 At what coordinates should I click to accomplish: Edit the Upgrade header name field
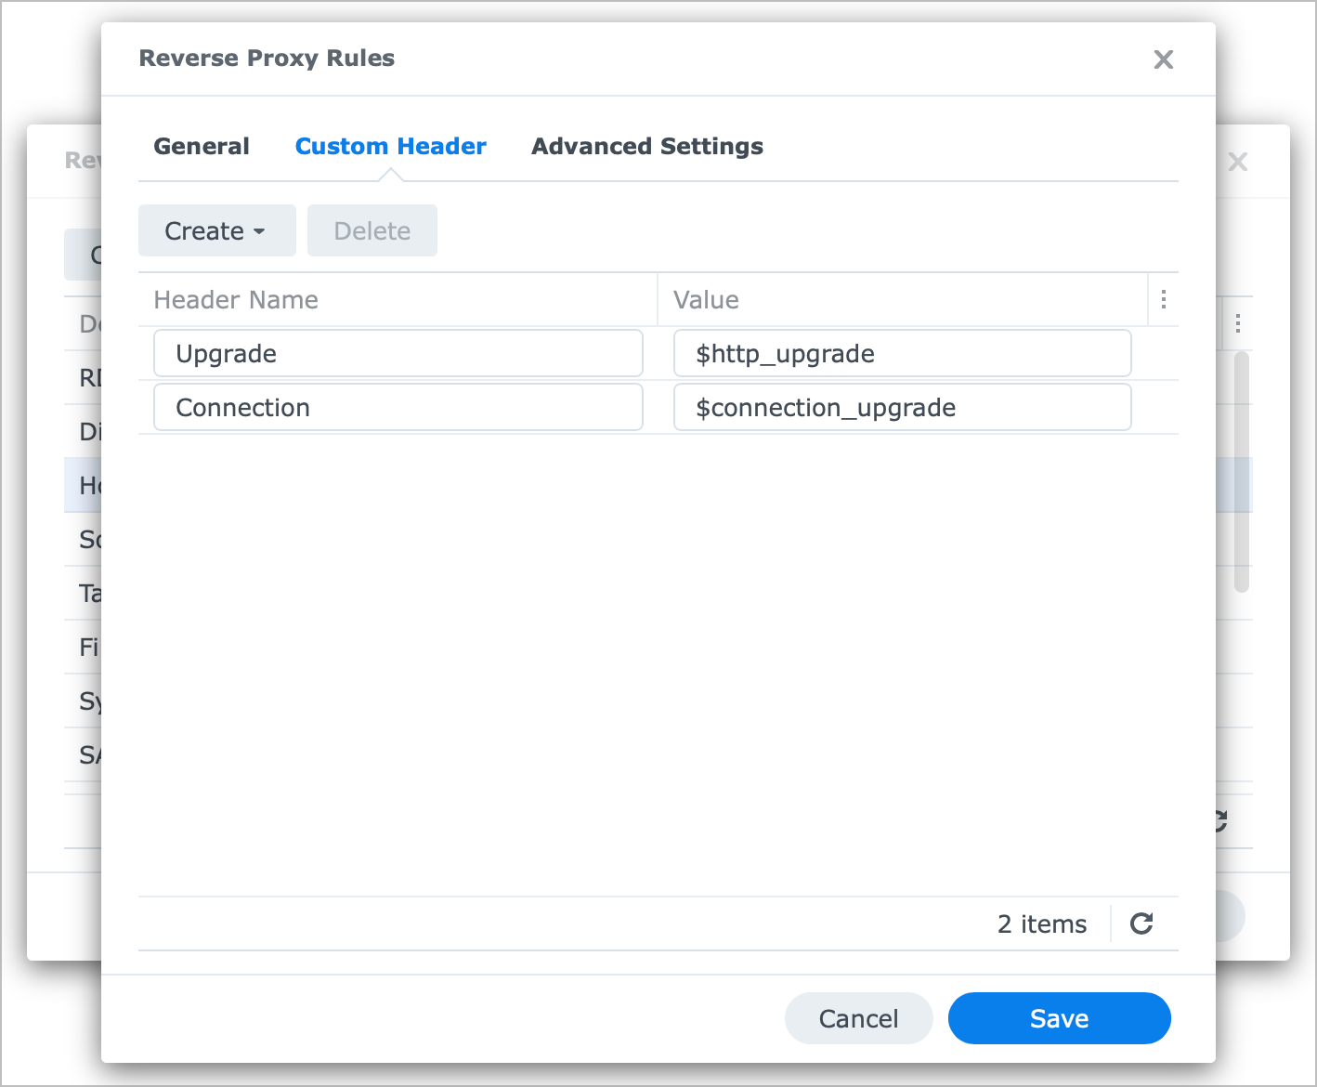[x=398, y=353]
